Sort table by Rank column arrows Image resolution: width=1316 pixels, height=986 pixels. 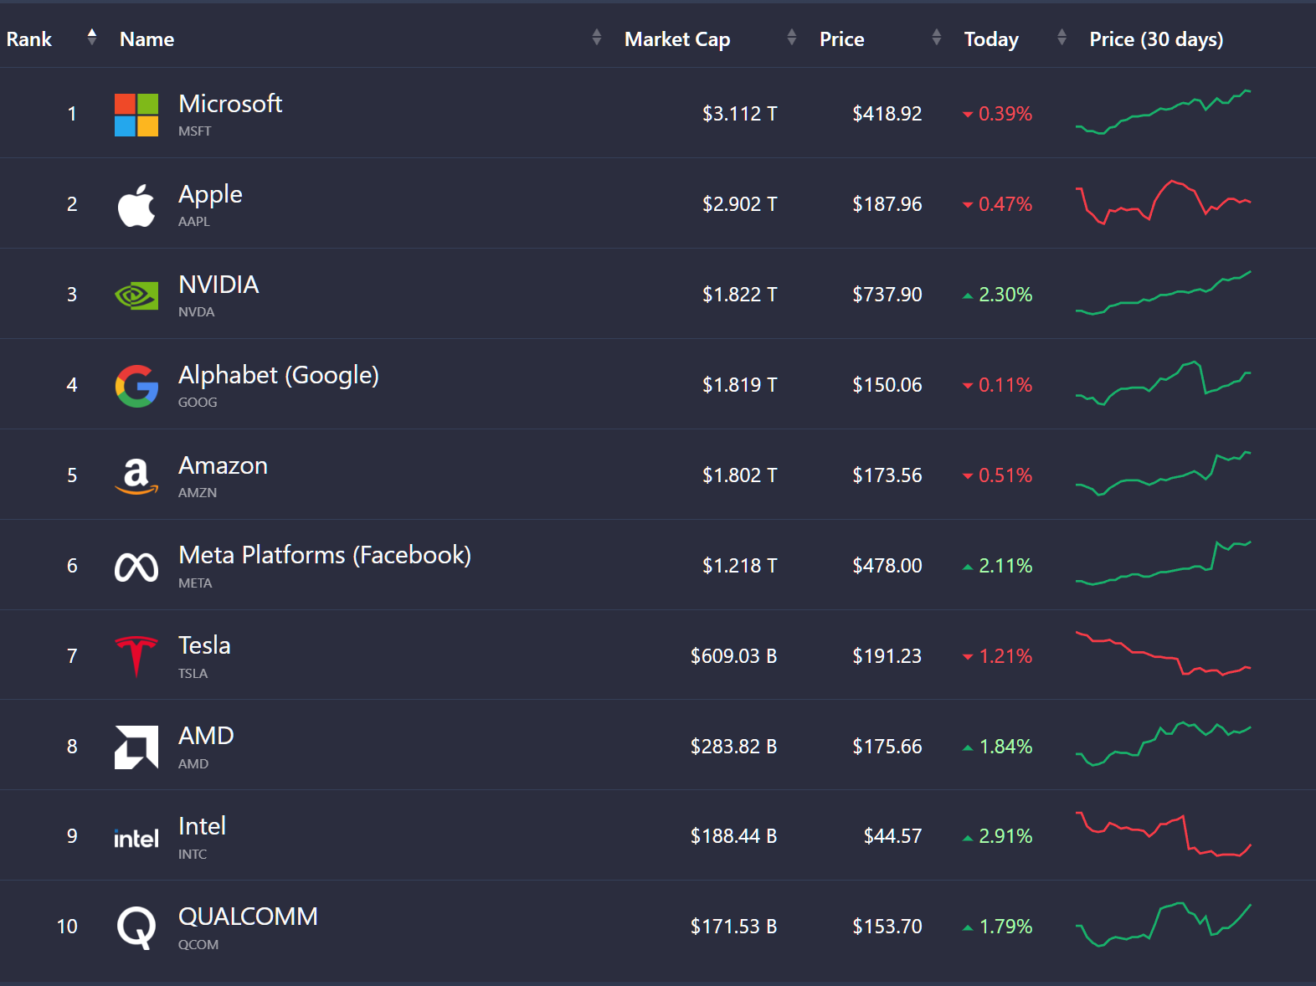coord(92,37)
